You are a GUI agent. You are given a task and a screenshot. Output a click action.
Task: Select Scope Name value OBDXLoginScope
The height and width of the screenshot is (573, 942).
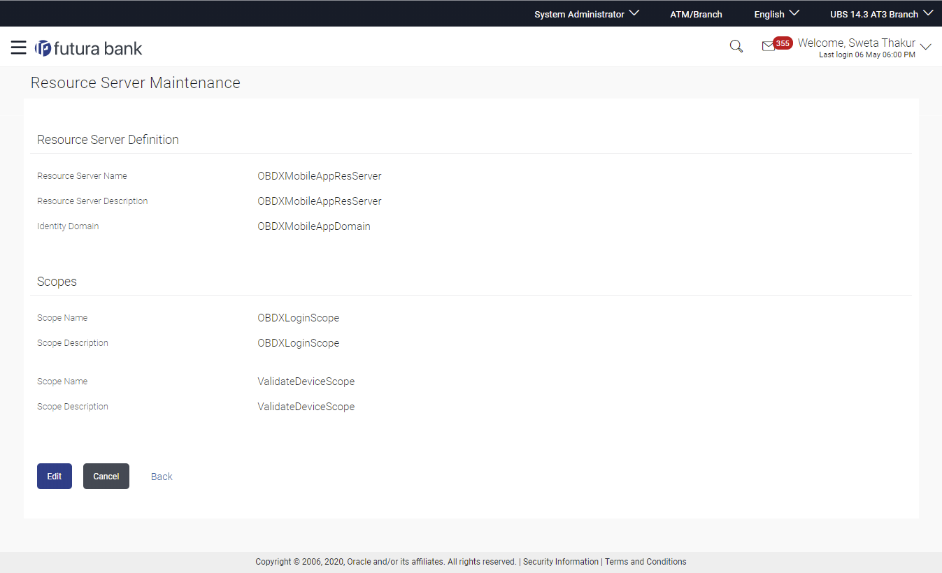coord(299,318)
